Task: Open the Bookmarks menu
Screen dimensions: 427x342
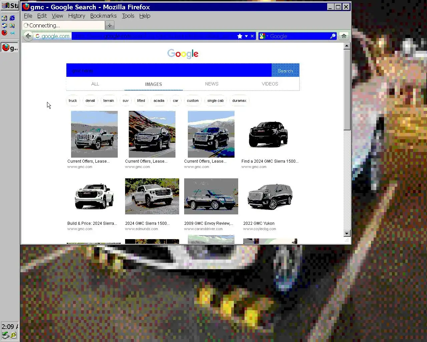Action: (103, 16)
